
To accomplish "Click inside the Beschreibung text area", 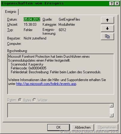I will tap(60, 74).
